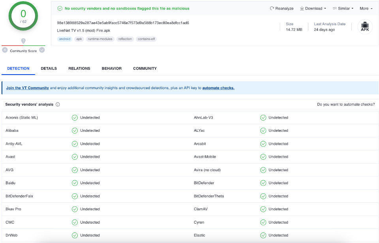Click the Undetected result text for ClamAV
Image resolution: width=379 pixels, height=243 pixels.
click(278, 209)
